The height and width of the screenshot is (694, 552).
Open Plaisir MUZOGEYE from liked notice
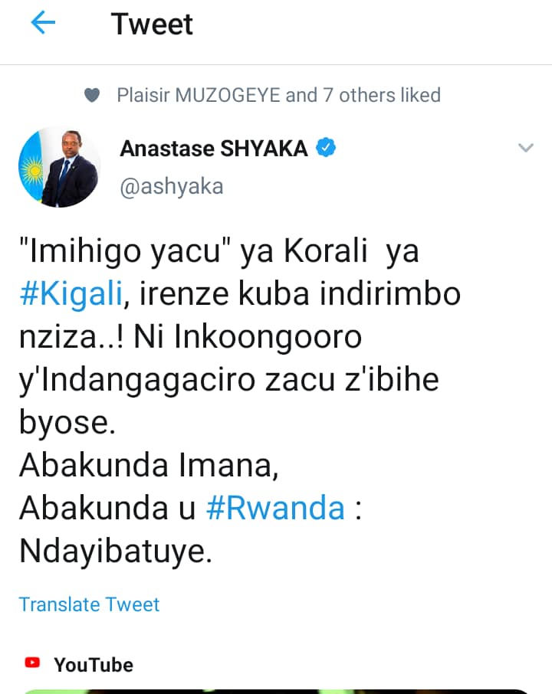coord(199,95)
